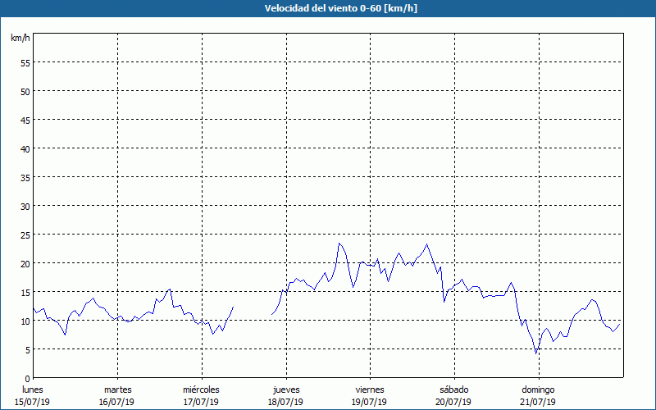The width and height of the screenshot is (656, 410).
Task: Click the 15 value on the y-axis
Action: tap(25, 292)
